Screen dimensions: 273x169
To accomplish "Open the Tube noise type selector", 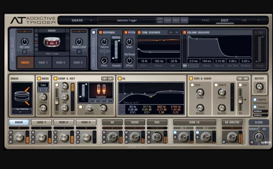I will point(43,85).
